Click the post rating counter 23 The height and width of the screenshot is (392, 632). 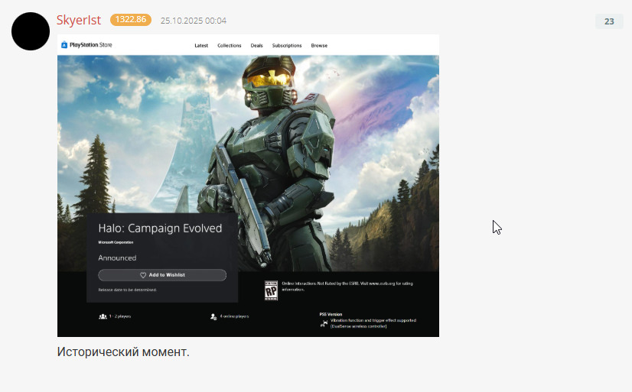coord(609,21)
